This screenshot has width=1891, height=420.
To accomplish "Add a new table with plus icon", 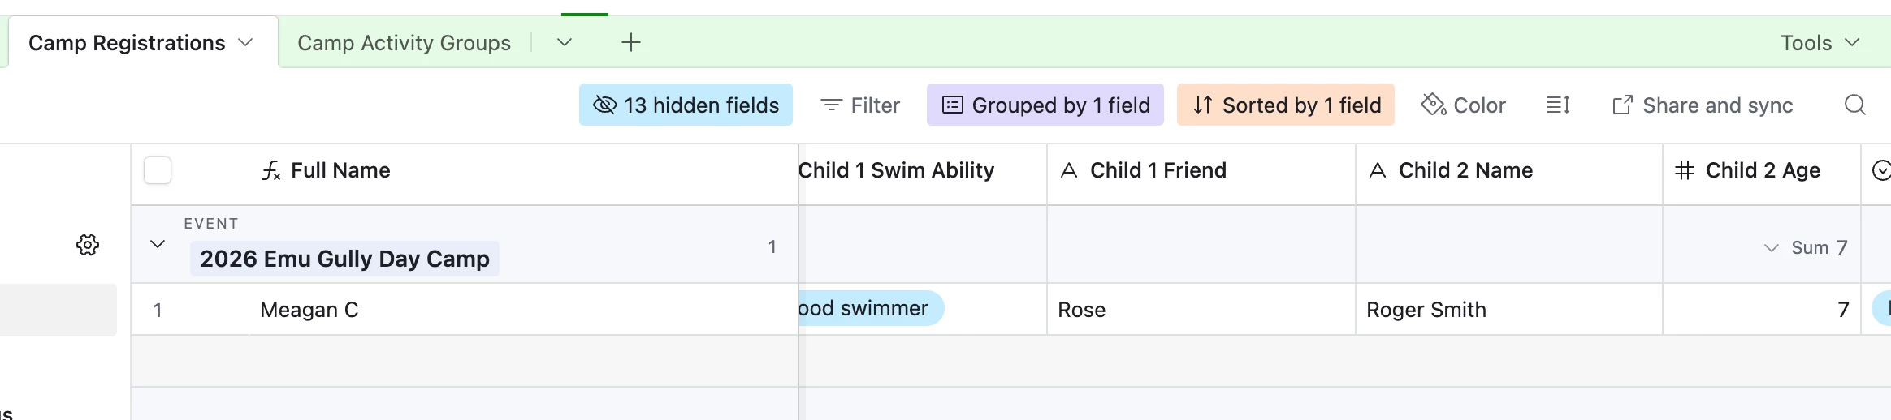I will pyautogui.click(x=631, y=43).
